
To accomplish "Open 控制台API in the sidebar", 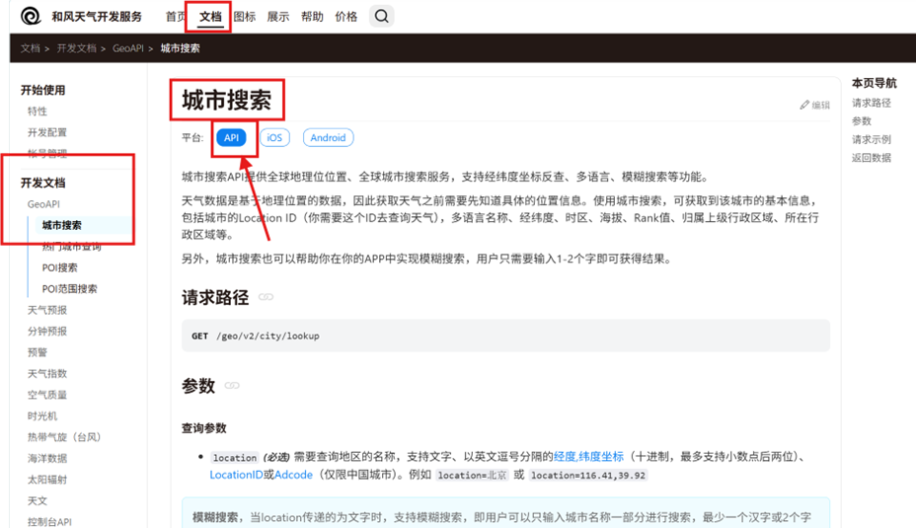I will 49,521.
